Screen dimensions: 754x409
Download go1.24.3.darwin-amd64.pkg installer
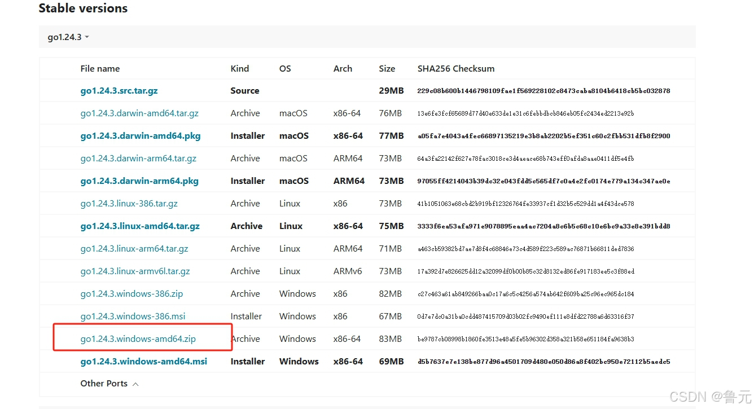point(141,136)
